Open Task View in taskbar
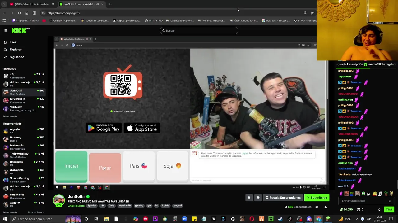Screen dimensions: 398x223 (96, 219)
